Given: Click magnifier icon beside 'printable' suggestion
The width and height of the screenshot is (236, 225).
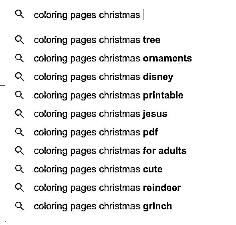Looking at the screenshot, I should [x=19, y=95].
